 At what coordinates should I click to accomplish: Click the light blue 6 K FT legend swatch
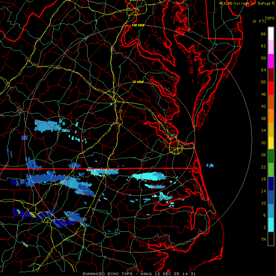pos(271,211)
